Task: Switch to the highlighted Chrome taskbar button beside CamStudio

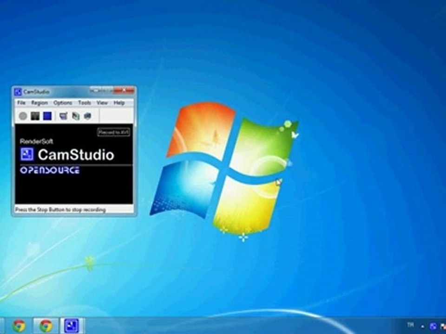Action: [46, 326]
